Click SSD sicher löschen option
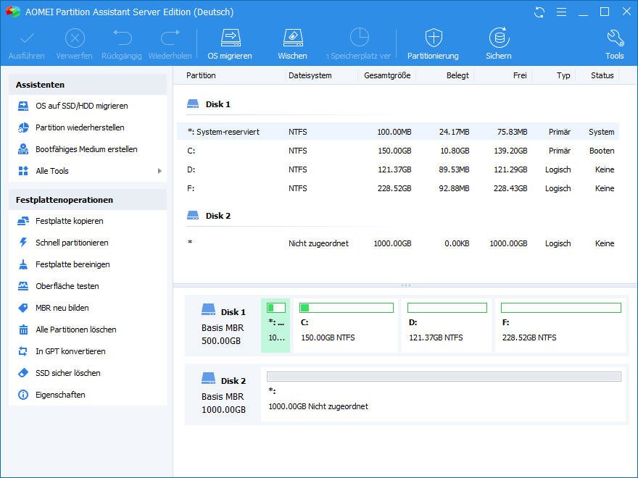 coord(67,373)
